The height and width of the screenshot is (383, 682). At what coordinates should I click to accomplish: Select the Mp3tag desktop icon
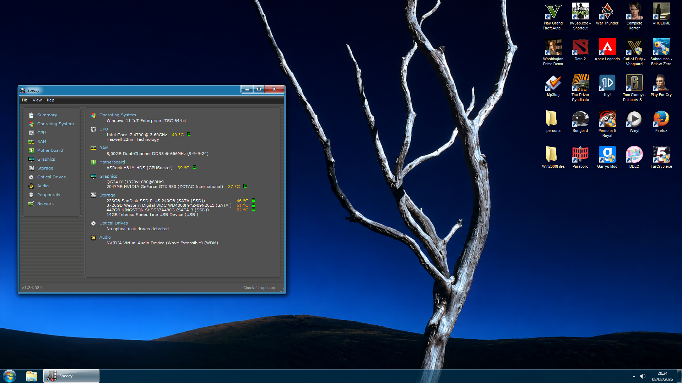[x=553, y=86]
